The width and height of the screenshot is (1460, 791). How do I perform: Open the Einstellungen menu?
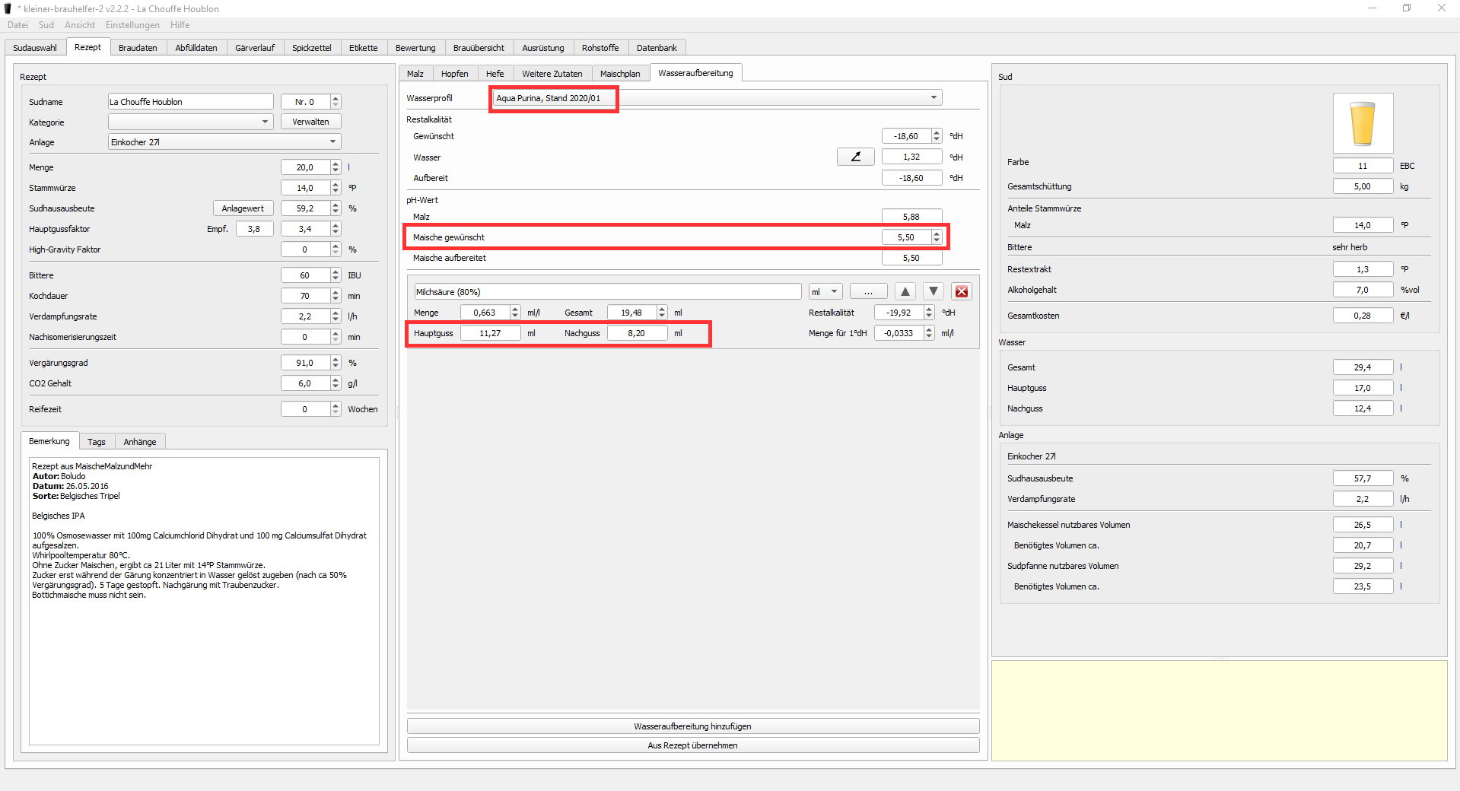point(132,25)
